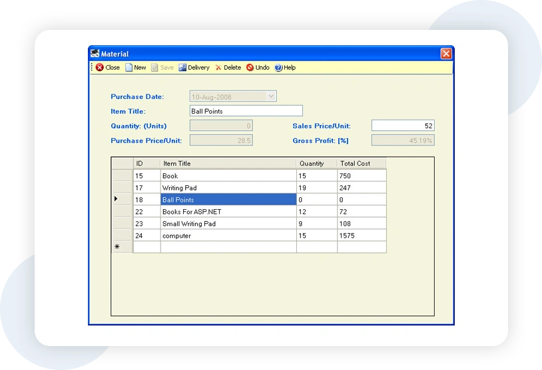Click into the Item Title text field
The width and height of the screenshot is (542, 370).
246,111
